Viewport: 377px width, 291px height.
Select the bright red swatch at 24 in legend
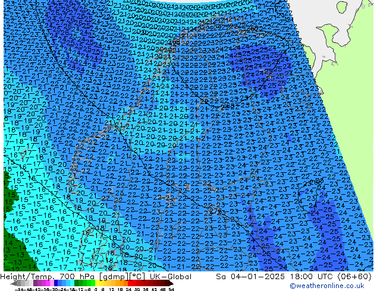point(130,284)
